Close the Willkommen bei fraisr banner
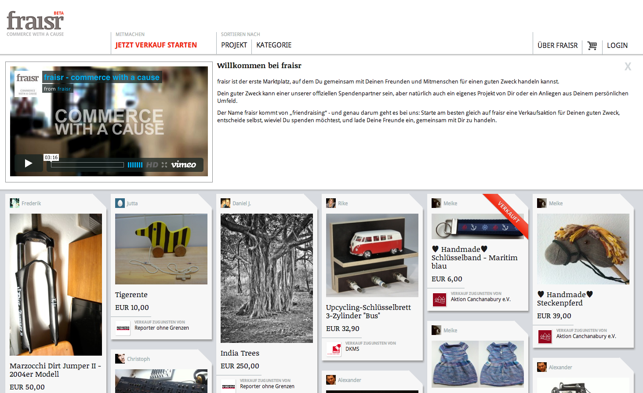Screen dimensions: 643x393 click(x=628, y=66)
